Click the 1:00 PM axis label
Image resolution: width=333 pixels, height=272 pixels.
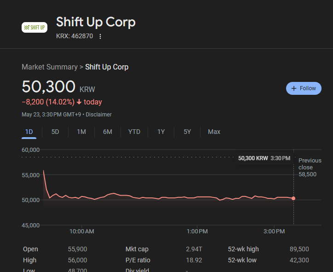tap(197, 231)
